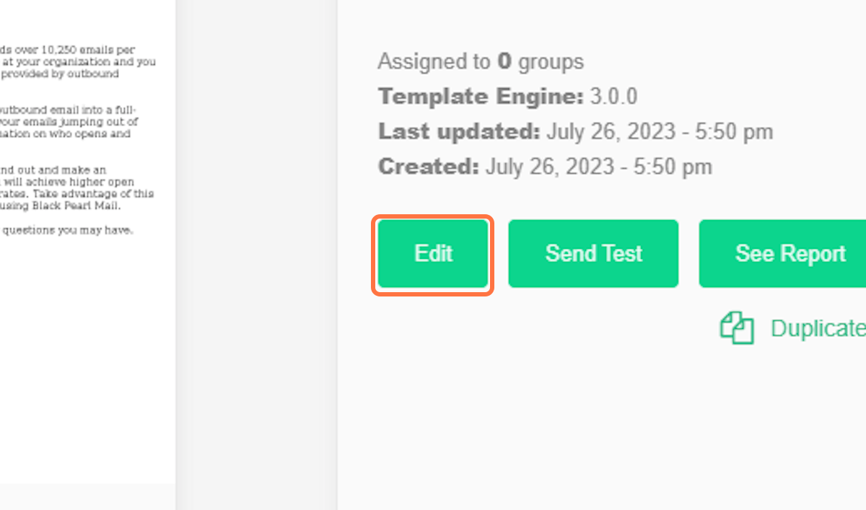The image size is (866, 510).
Task: Click the Created date value
Action: click(x=598, y=167)
